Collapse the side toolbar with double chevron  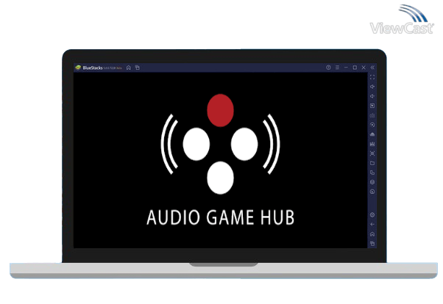372,68
